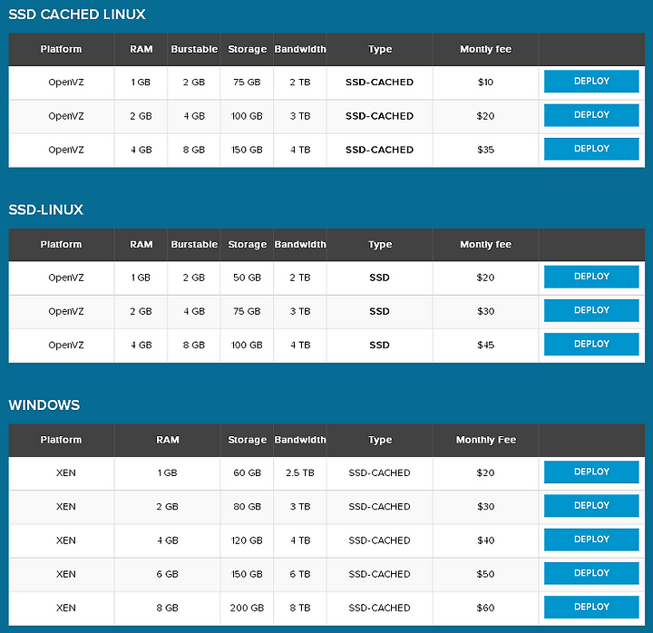
Task: Deploy the $40 Windows XEN plan
Action: [x=591, y=540]
